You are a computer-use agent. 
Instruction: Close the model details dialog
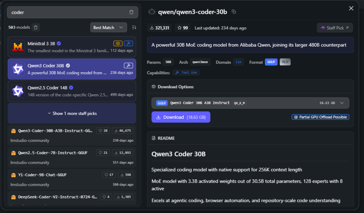[351, 8]
